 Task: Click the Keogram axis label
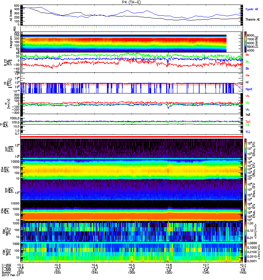tap(11, 42)
